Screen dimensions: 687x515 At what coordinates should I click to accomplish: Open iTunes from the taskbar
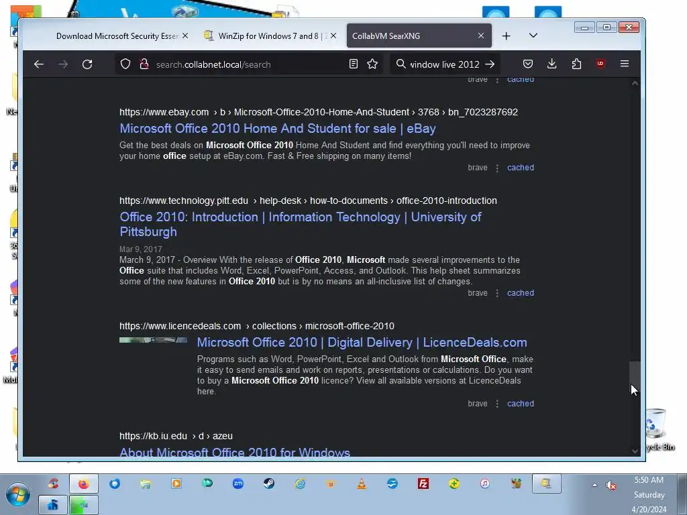(x=485, y=483)
